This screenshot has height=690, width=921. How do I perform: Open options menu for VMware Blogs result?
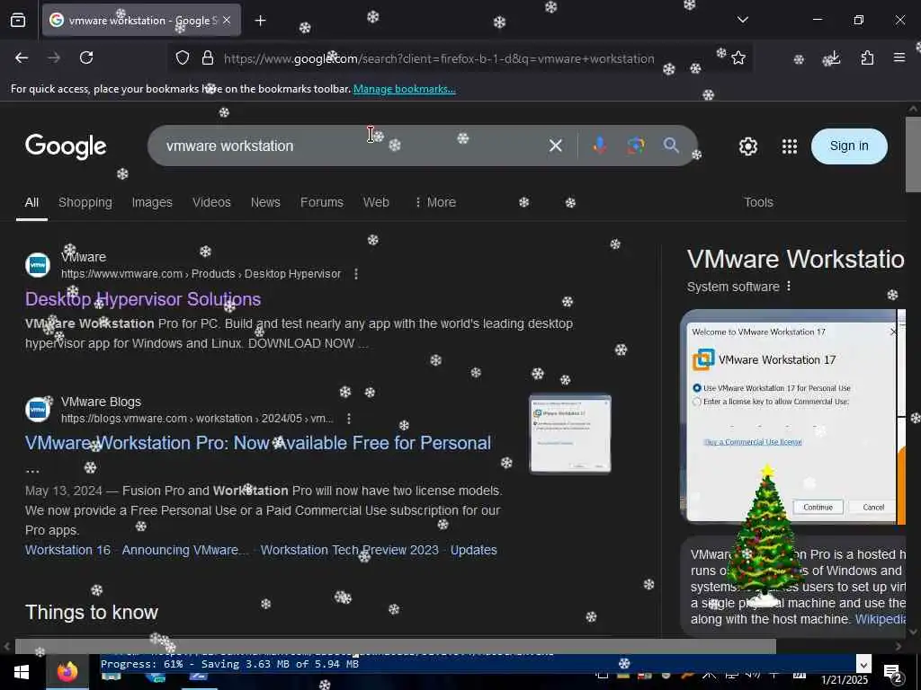coord(349,419)
